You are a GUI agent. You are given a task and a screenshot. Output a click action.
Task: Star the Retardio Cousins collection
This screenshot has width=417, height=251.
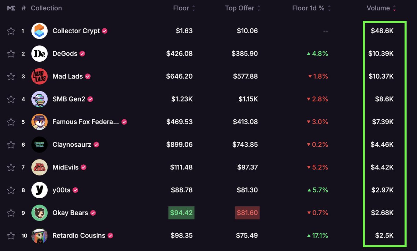coord(11,236)
